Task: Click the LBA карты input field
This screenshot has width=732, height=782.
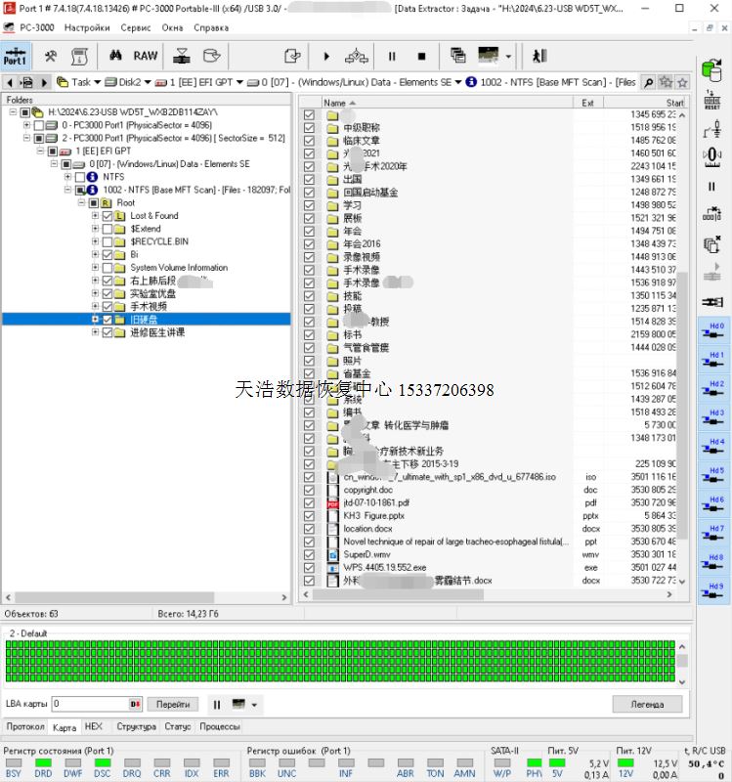Action: point(90,704)
